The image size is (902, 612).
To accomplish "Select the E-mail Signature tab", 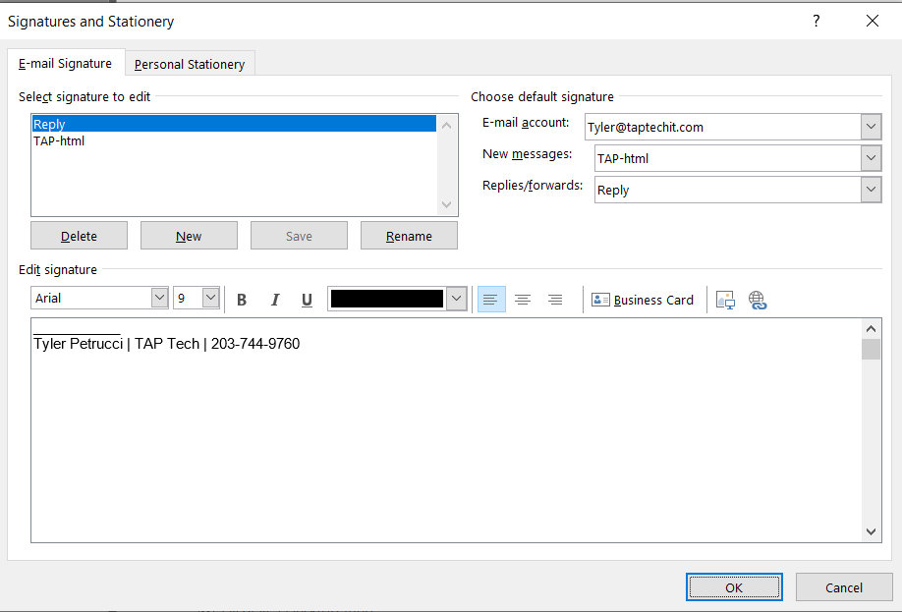I will [65, 63].
